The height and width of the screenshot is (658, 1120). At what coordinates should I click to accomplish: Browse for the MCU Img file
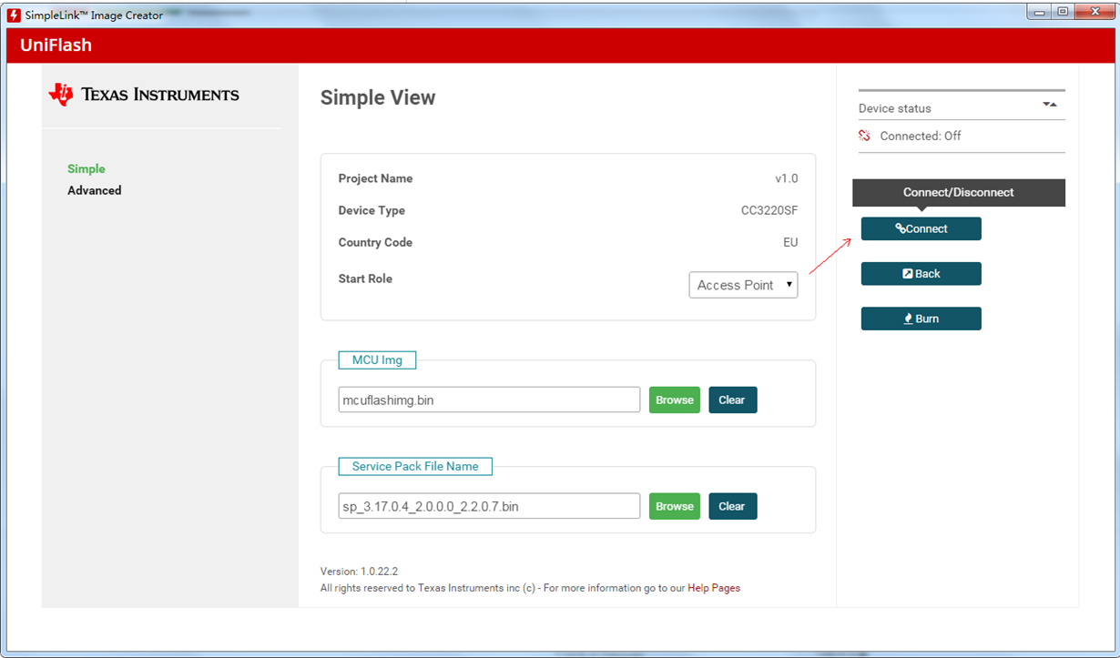[x=675, y=400]
